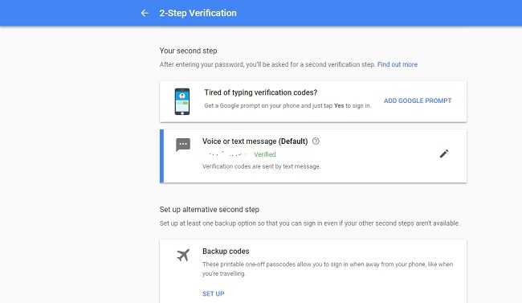Edit phone number with pencil icon
This screenshot has width=522, height=303.
[444, 154]
